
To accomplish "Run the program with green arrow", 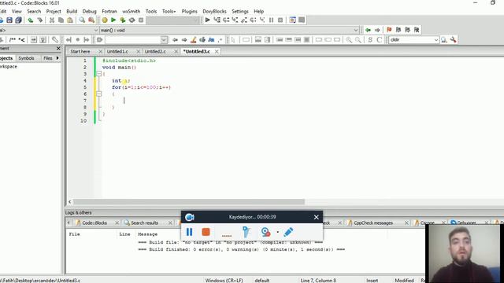I will pos(113,20).
